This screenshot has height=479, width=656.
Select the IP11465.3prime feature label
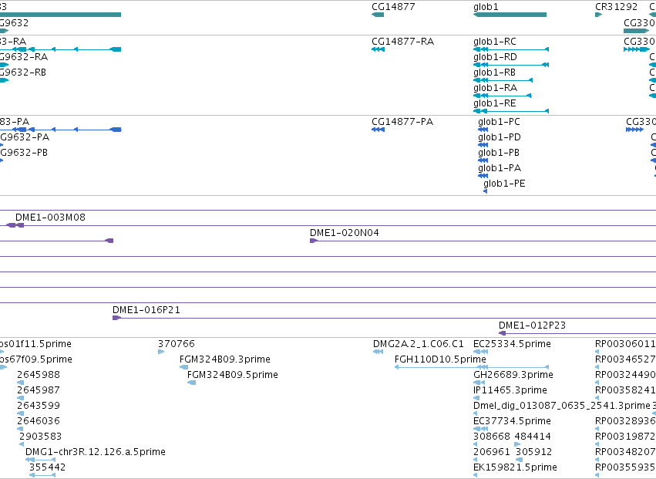(x=510, y=390)
